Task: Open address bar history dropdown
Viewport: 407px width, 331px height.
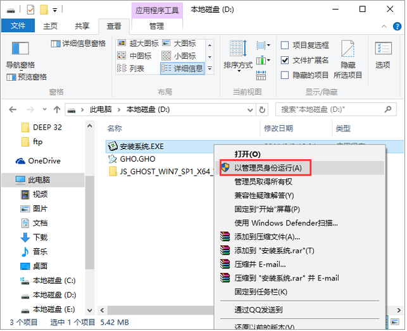Action: coord(250,110)
